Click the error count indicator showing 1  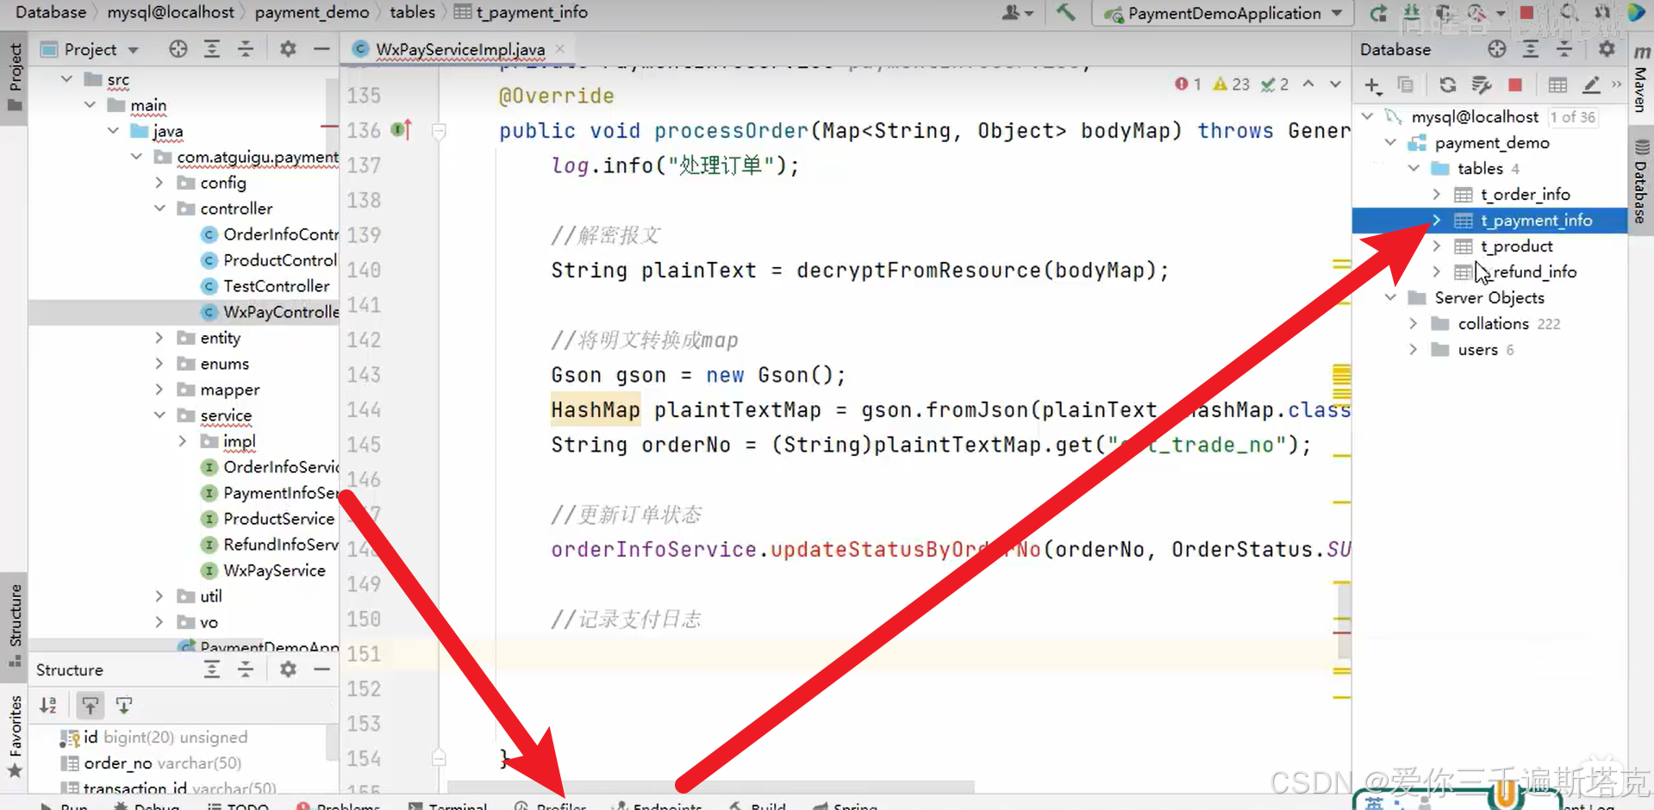pos(1188,84)
